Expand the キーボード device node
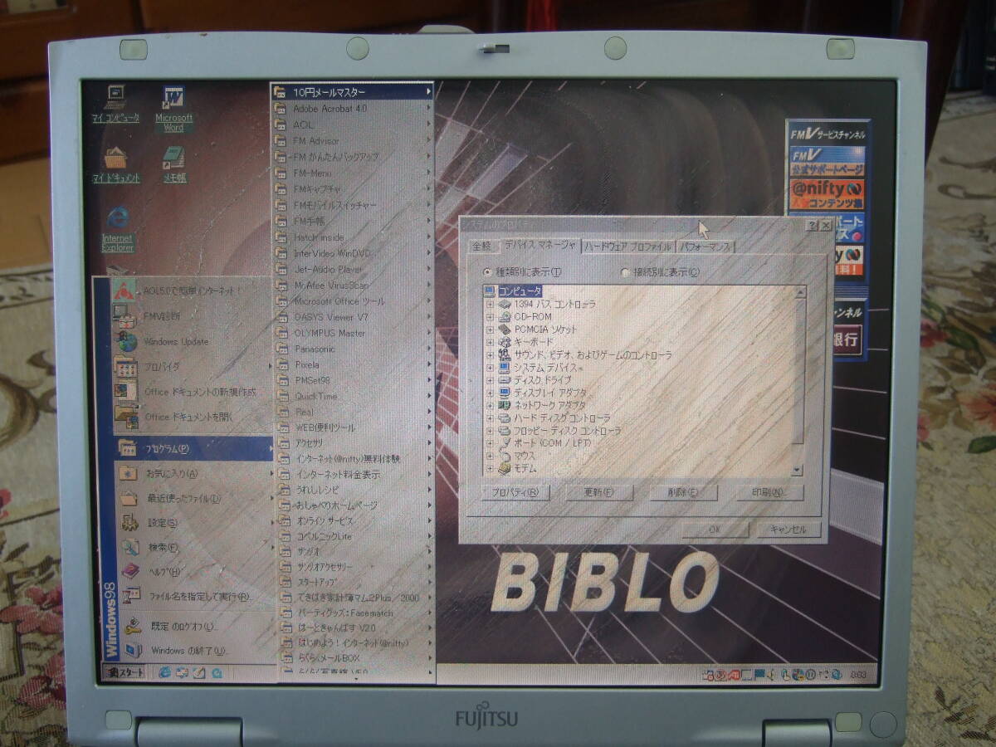Viewport: 996px width, 747px height. point(490,342)
